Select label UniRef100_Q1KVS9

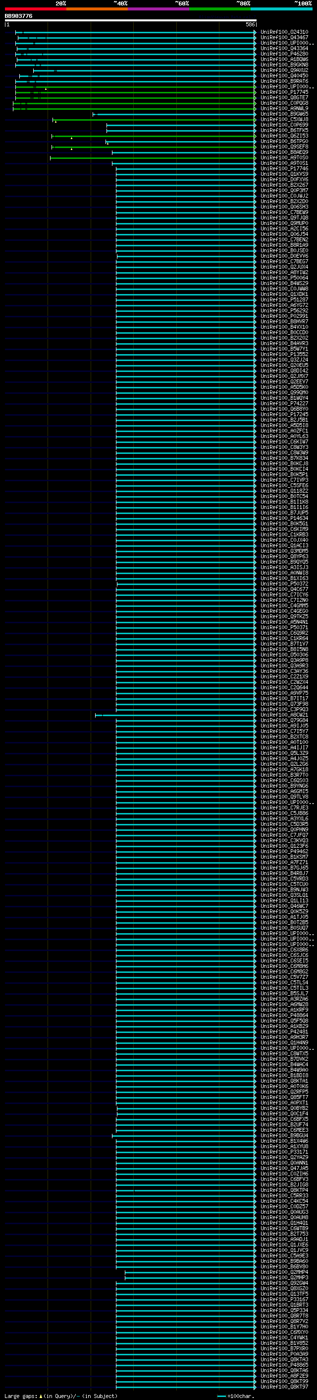point(284,174)
